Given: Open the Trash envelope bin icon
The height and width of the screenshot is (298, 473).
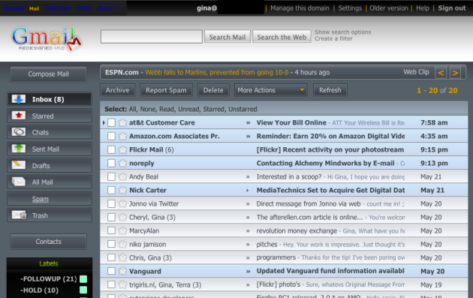Looking at the screenshot, I should 20,215.
